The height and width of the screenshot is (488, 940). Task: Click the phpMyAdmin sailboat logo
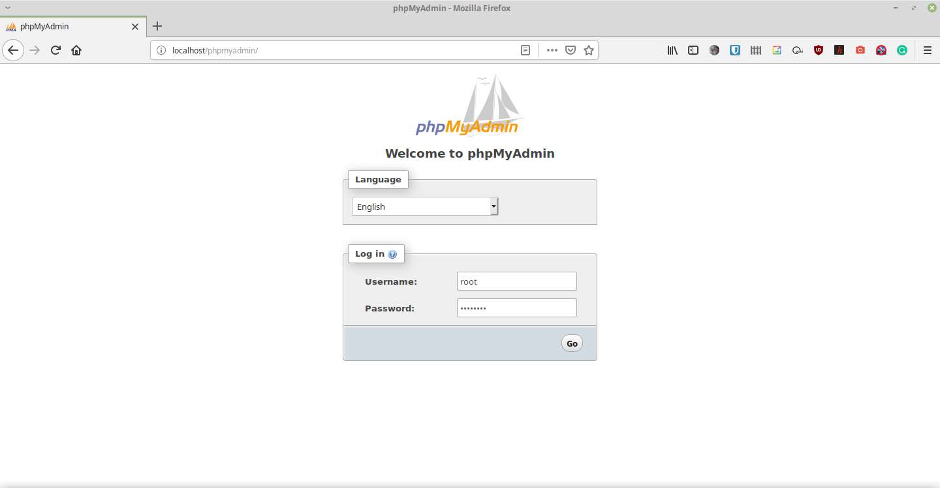point(470,106)
